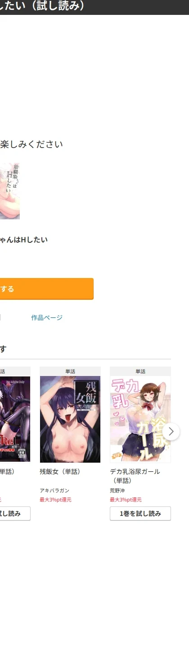Click the rightmost item's title text above 荒野沖
189x645 pixels.
pos(135,476)
